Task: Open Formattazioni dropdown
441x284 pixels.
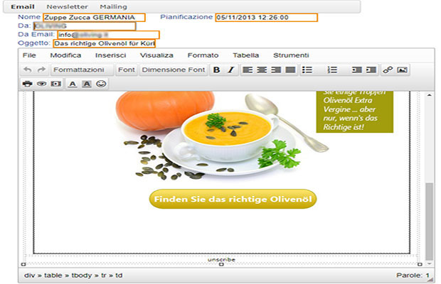Action: click(82, 70)
